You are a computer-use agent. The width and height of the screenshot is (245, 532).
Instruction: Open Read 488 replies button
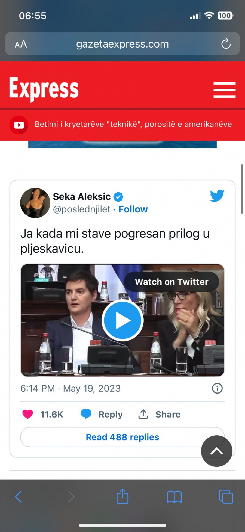click(x=122, y=437)
